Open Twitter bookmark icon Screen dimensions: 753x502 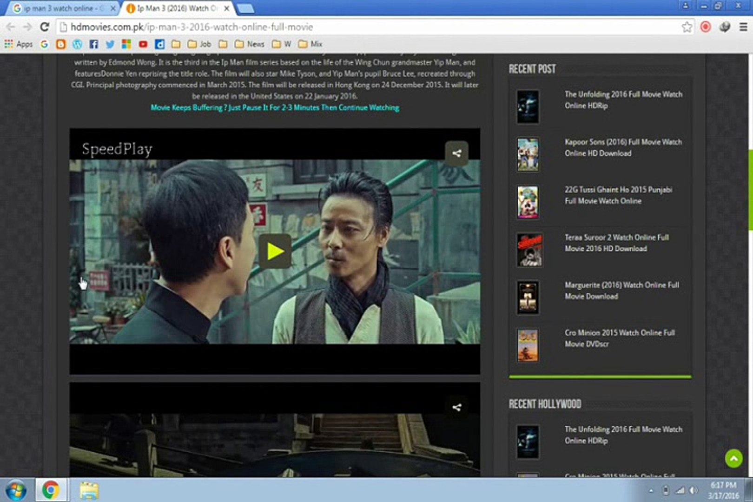tap(110, 44)
